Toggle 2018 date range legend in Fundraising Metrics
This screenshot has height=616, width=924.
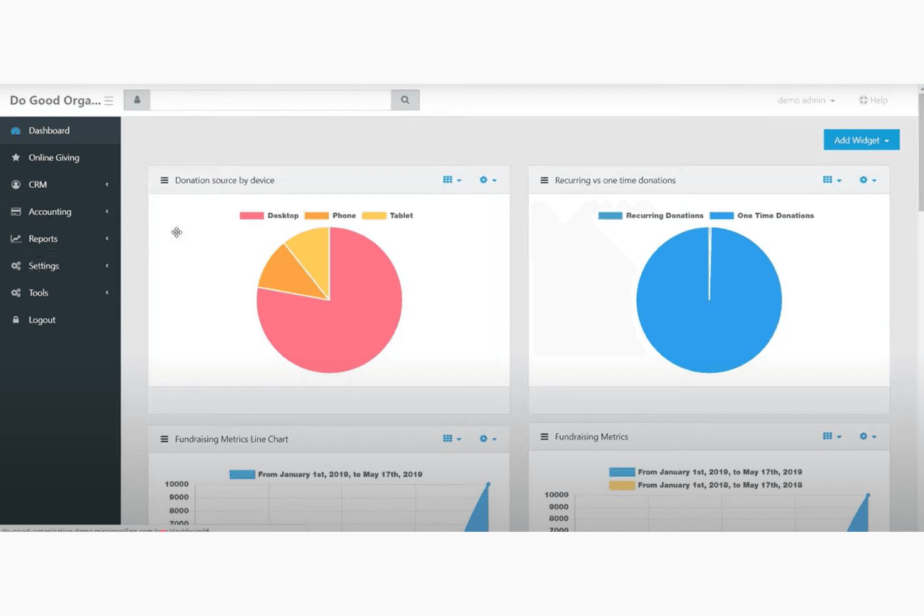(705, 485)
